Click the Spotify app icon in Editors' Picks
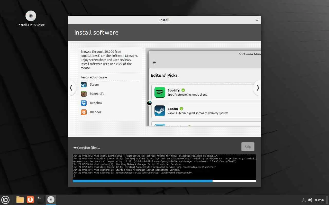Viewport: 329px width, 205px height. (160, 92)
